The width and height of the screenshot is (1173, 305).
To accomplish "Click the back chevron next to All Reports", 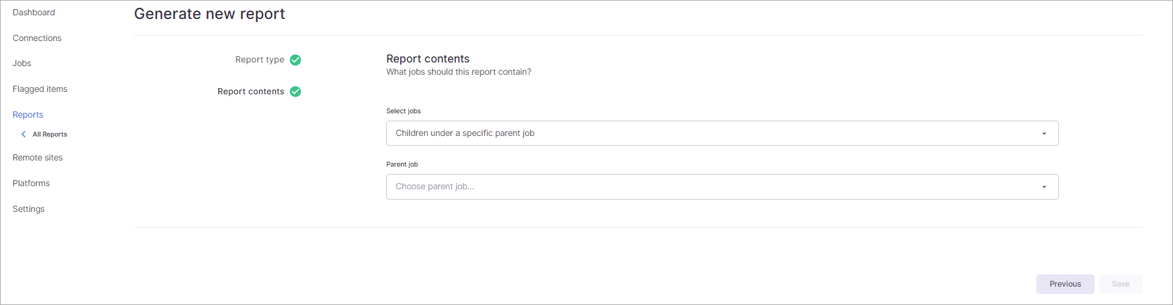I will point(23,134).
